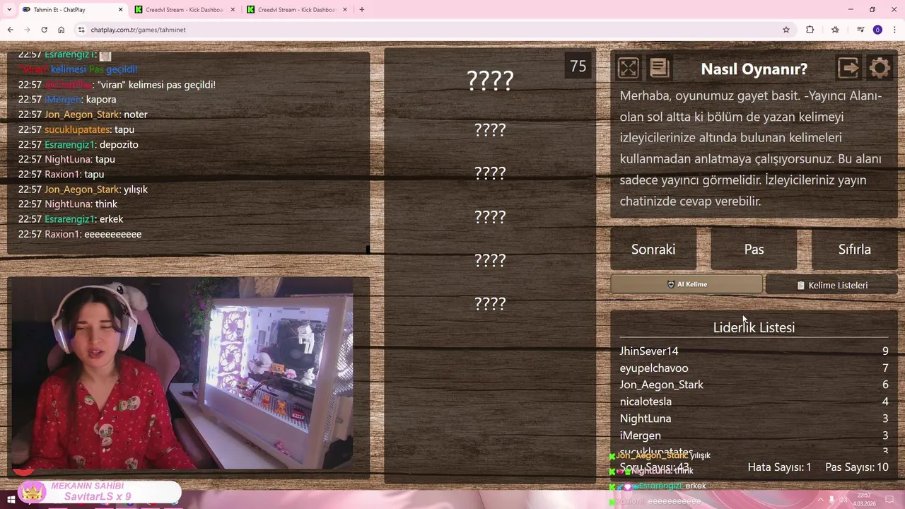This screenshot has width=905, height=509.
Task: Click the AI Kelime button
Action: 687,284
